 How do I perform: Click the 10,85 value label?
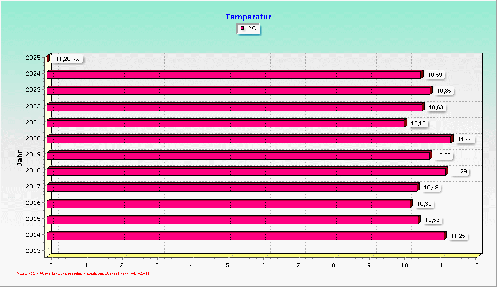coord(444,91)
